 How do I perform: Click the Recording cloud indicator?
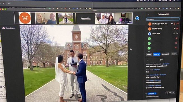(4, 28)
